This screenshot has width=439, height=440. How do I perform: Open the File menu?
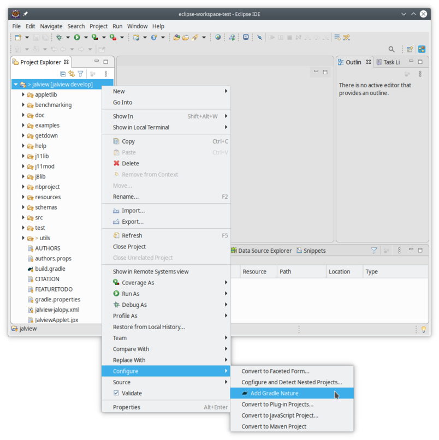coord(16,26)
